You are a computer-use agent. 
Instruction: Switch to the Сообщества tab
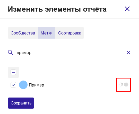(23, 33)
